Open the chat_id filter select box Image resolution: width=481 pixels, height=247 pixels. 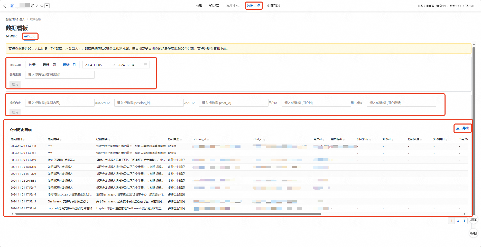234,103
